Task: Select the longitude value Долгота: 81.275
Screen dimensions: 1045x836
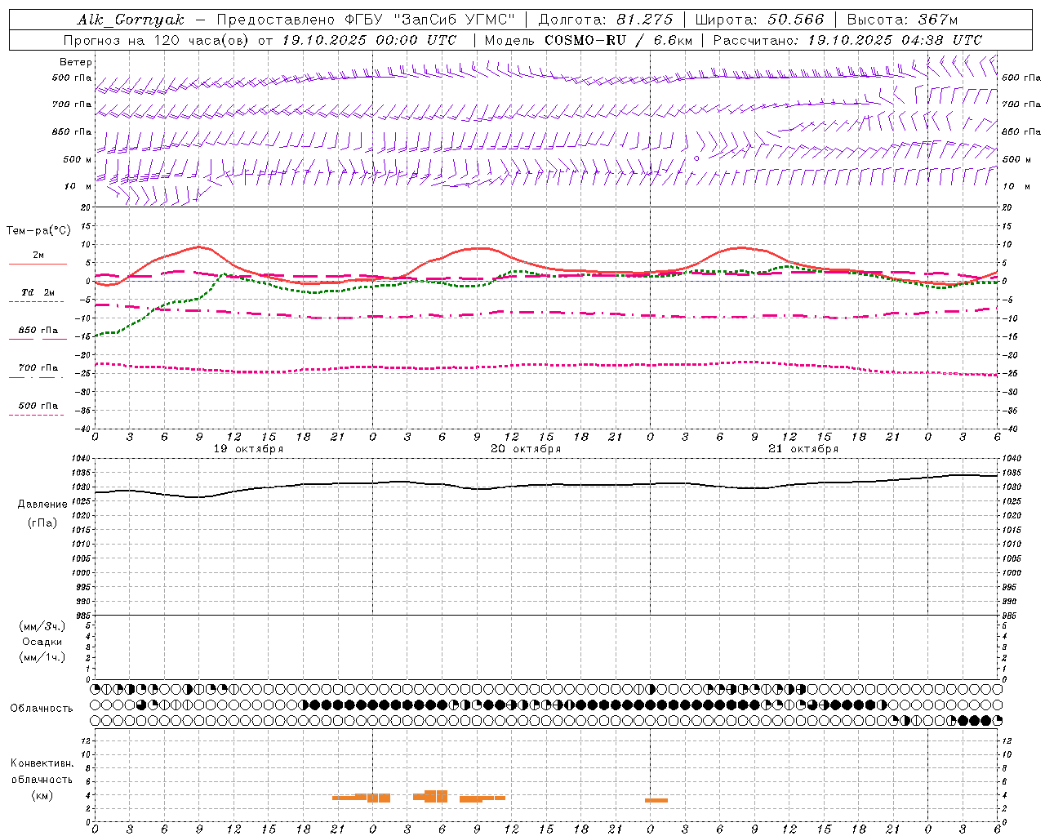Action: pos(606,20)
